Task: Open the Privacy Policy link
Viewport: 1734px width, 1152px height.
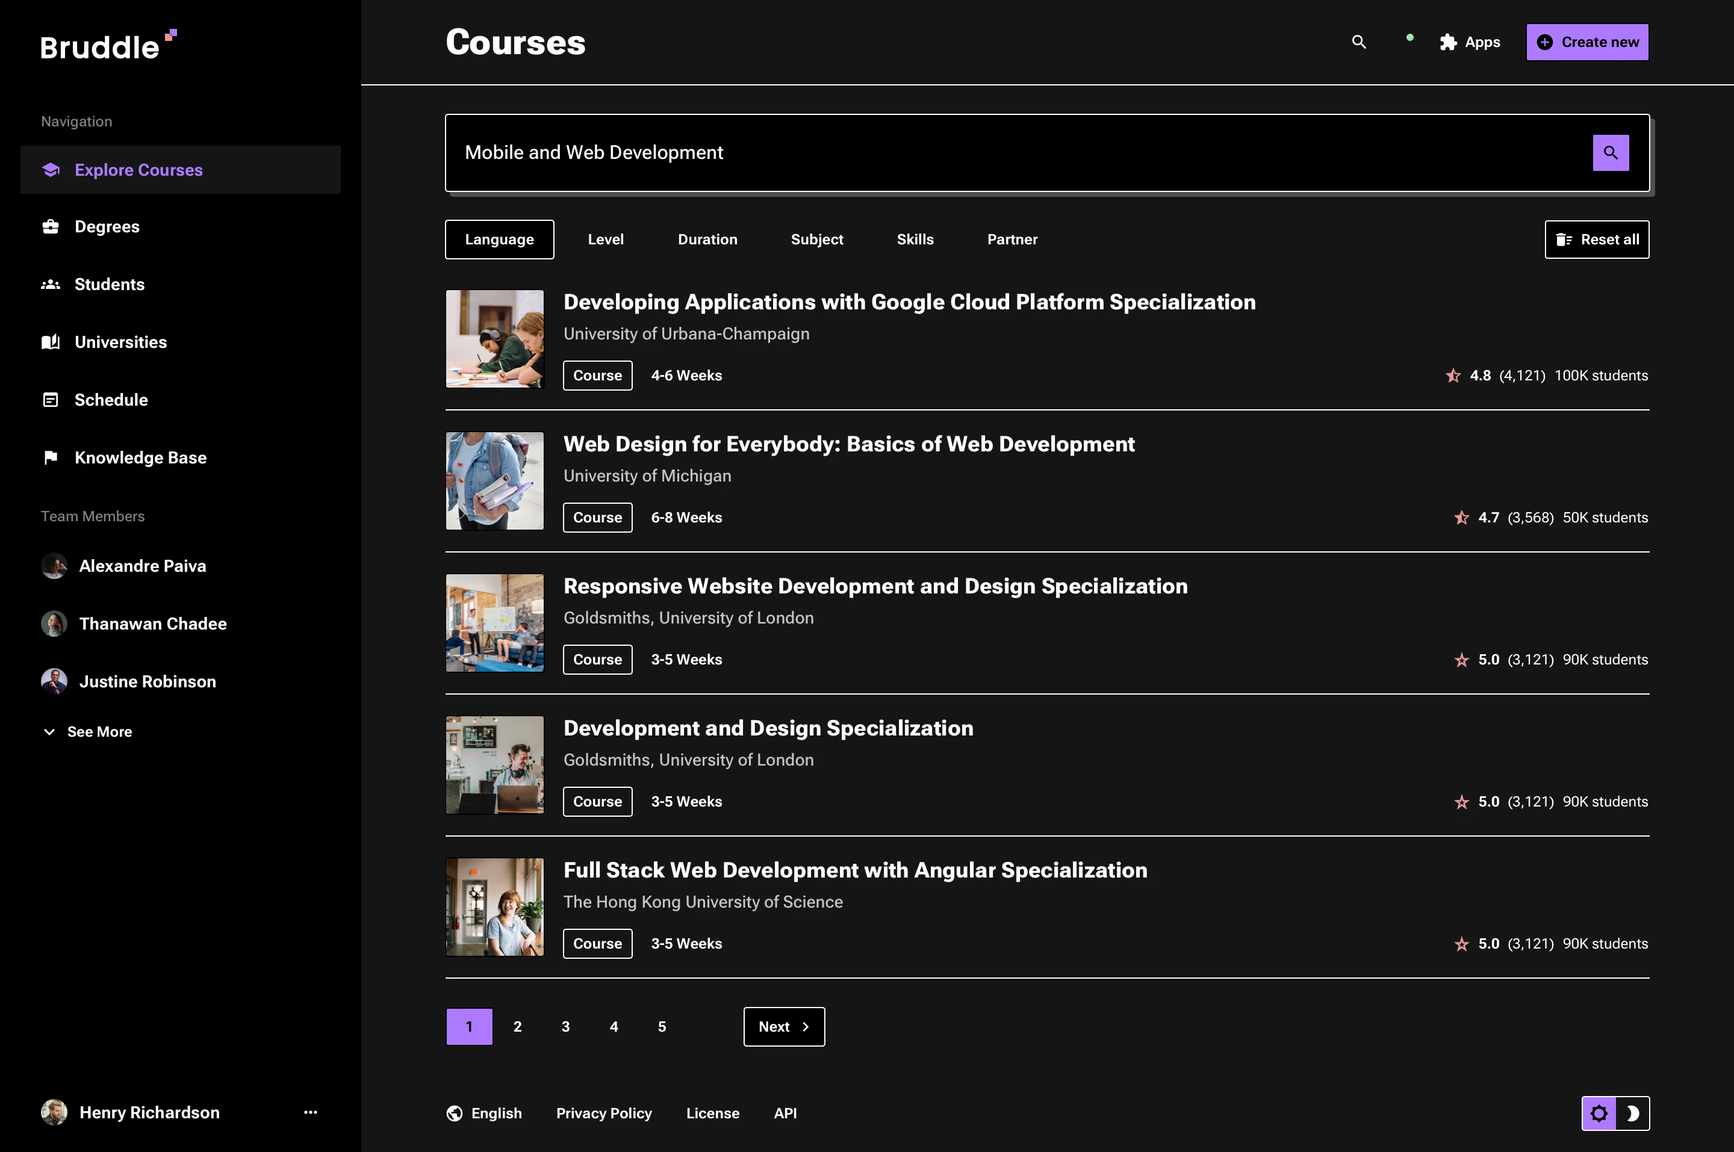Action: coord(603,1113)
